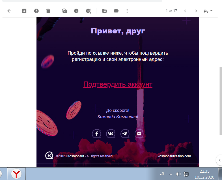Screen dimensions: 222x180
Task: Report this email as spam
Action: coord(36,11)
